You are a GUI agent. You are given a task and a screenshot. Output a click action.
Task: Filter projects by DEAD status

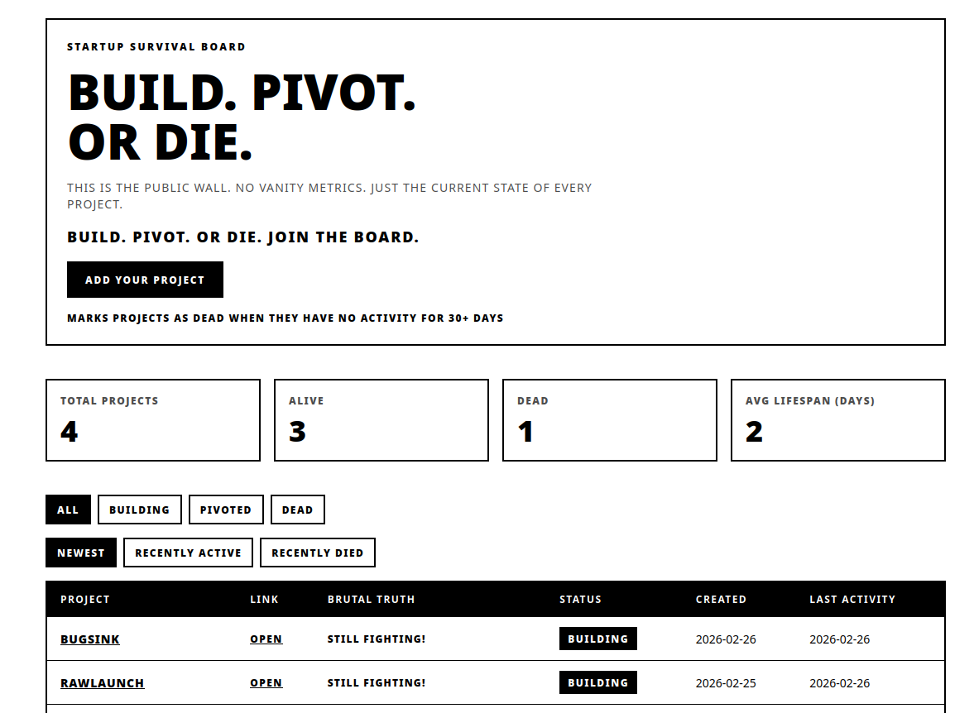coord(298,510)
